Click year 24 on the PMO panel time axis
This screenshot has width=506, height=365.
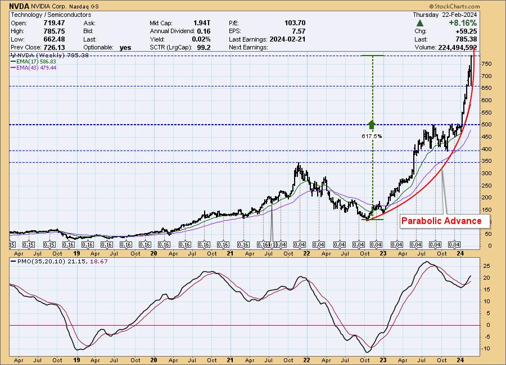click(460, 360)
